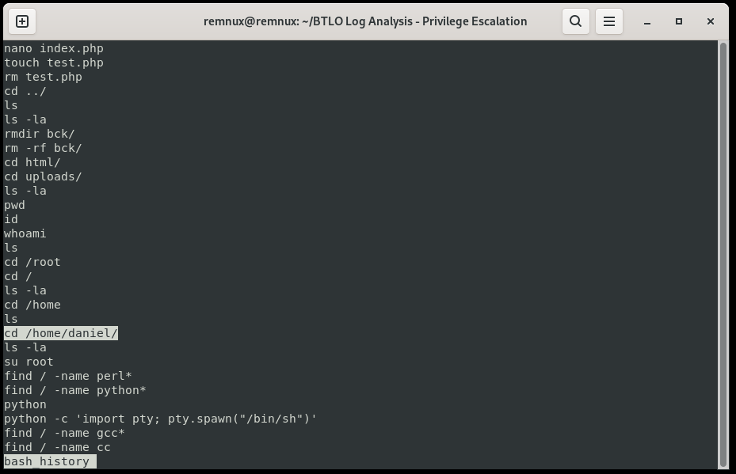This screenshot has height=474, width=736.
Task: Click the 'bash_history' status line
Action: coord(50,461)
